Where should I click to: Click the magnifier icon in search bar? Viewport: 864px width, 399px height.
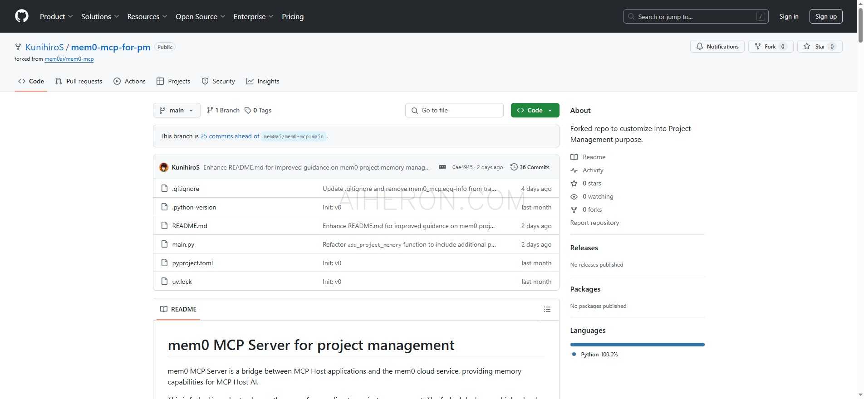631,17
